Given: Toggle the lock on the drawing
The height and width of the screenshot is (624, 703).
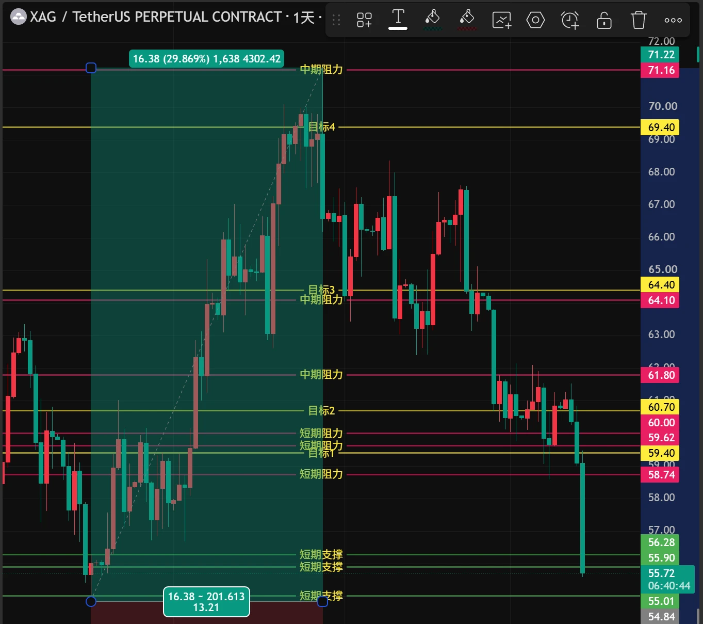Looking at the screenshot, I should [x=604, y=20].
